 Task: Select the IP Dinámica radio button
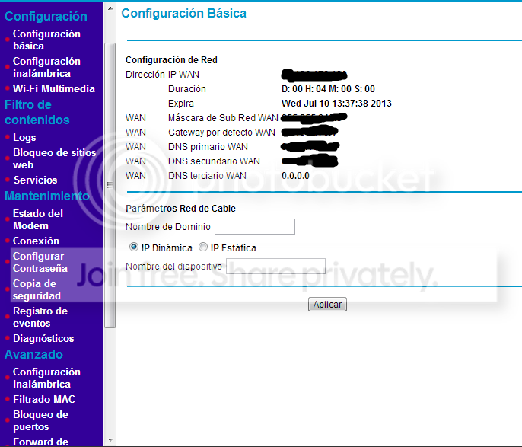click(x=134, y=247)
